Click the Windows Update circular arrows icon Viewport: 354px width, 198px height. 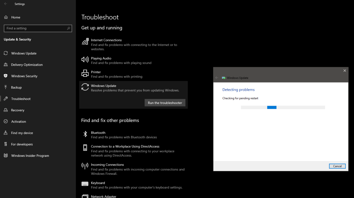point(85,87)
